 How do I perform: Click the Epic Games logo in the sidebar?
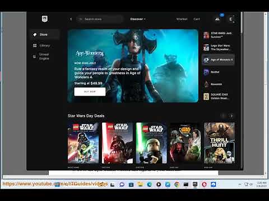pos(44,18)
